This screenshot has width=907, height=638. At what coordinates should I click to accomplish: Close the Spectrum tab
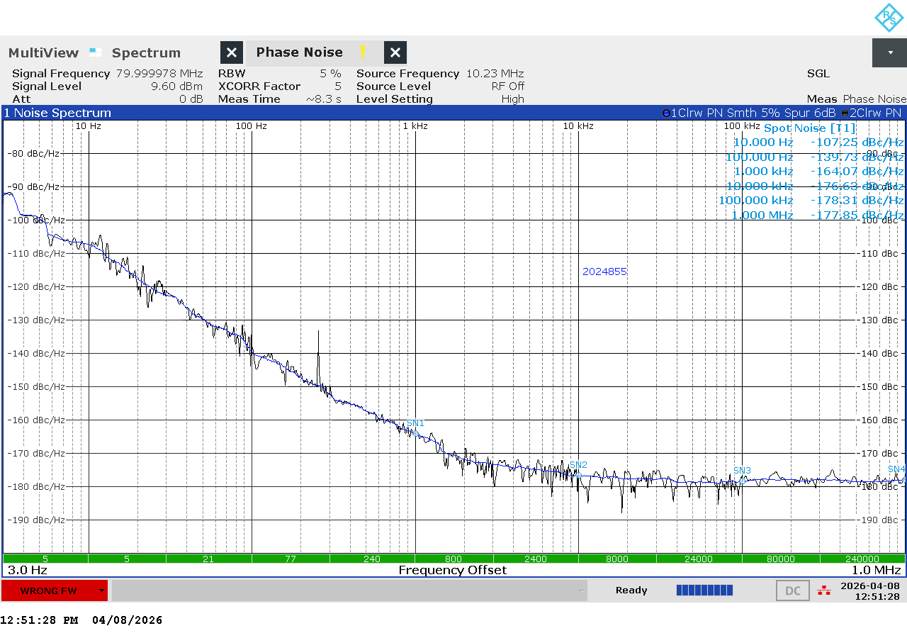(232, 52)
